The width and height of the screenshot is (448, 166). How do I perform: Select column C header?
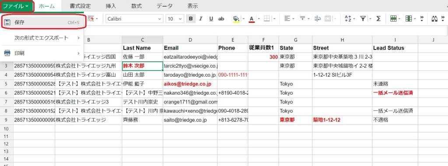[x=142, y=40]
